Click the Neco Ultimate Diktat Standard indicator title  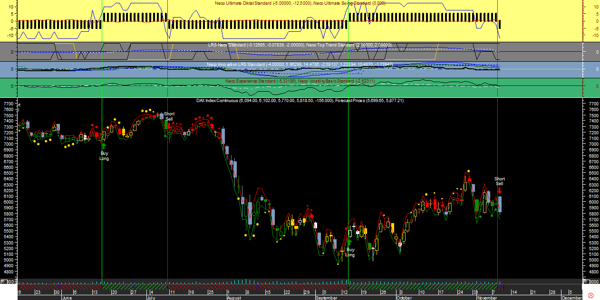[300, 3]
